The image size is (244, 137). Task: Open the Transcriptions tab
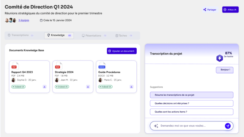[x=20, y=35]
